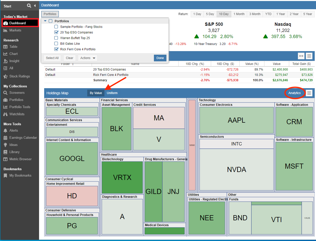Click 'Rick Ferri Core 4 Portfolio' in the table

click(111, 75)
